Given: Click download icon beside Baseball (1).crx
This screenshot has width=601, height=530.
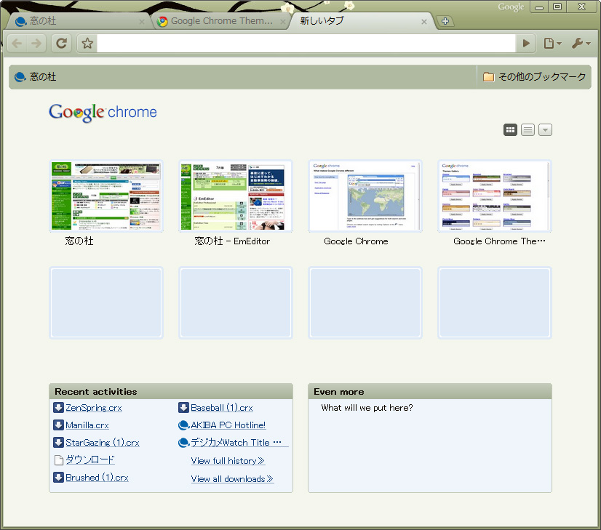Looking at the screenshot, I should (183, 407).
